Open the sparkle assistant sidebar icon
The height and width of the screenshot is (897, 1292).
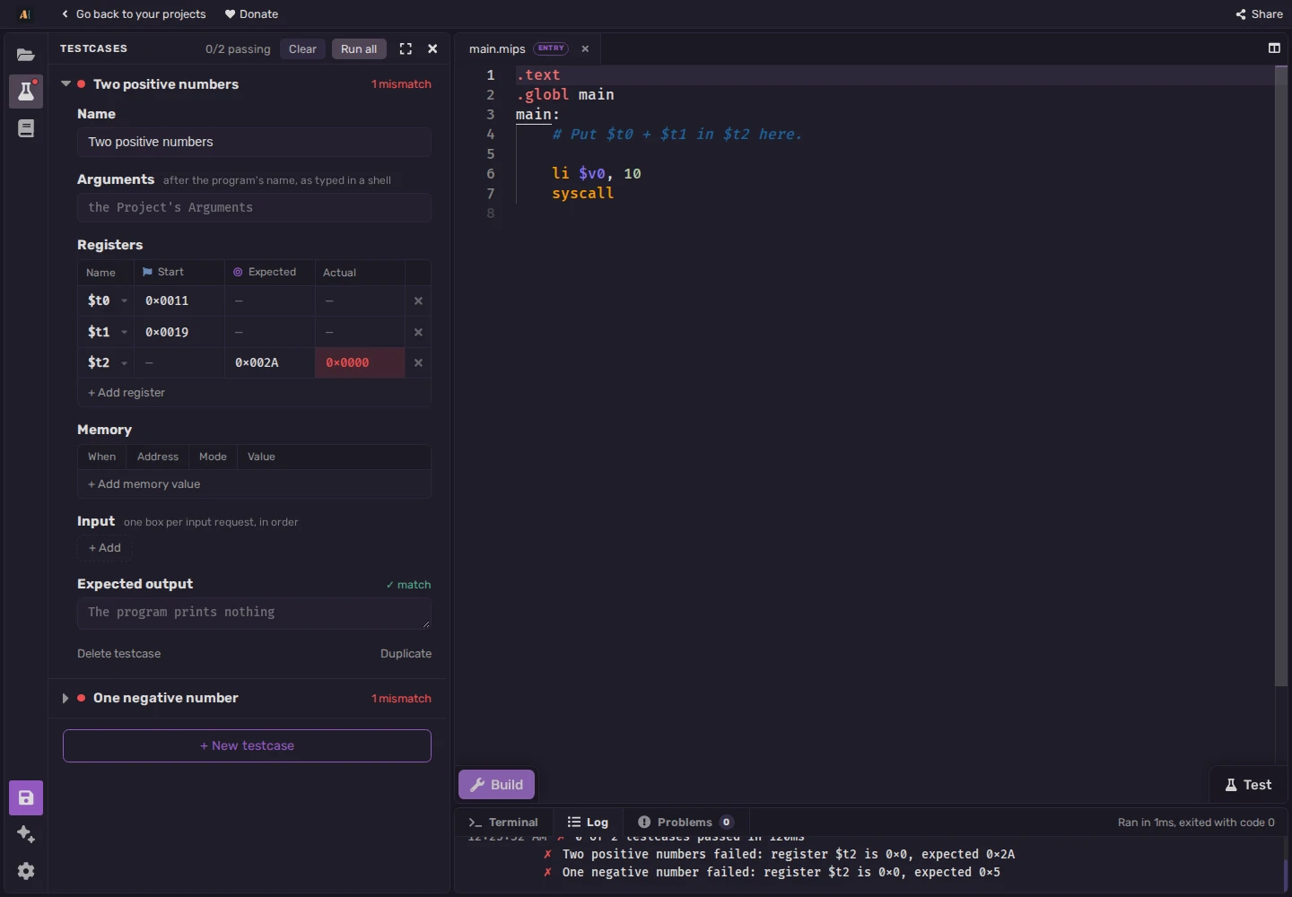tap(26, 834)
